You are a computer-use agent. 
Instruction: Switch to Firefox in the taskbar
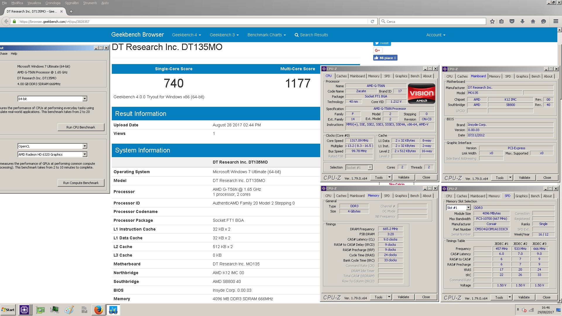(99, 310)
